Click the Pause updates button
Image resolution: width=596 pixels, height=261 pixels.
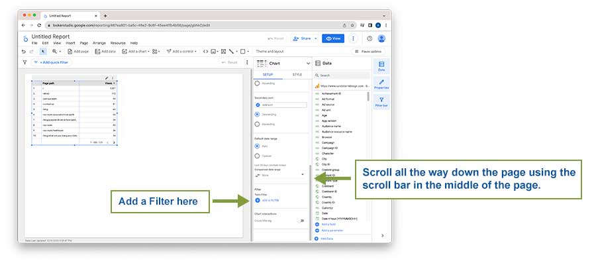[x=368, y=52]
